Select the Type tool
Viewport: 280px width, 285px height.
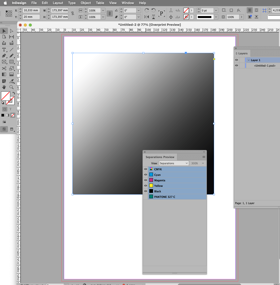point(4,50)
